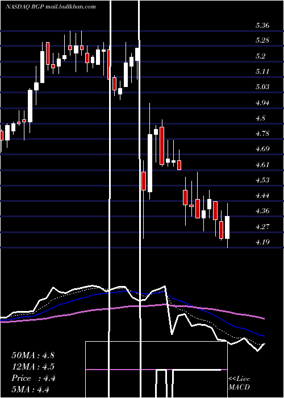Click the 5.03 price axis label
Viewport: 284px width, 398px height.
point(262,87)
